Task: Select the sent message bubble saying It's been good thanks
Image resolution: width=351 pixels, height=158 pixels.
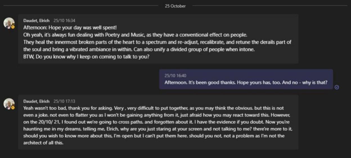Action: tap(246, 79)
